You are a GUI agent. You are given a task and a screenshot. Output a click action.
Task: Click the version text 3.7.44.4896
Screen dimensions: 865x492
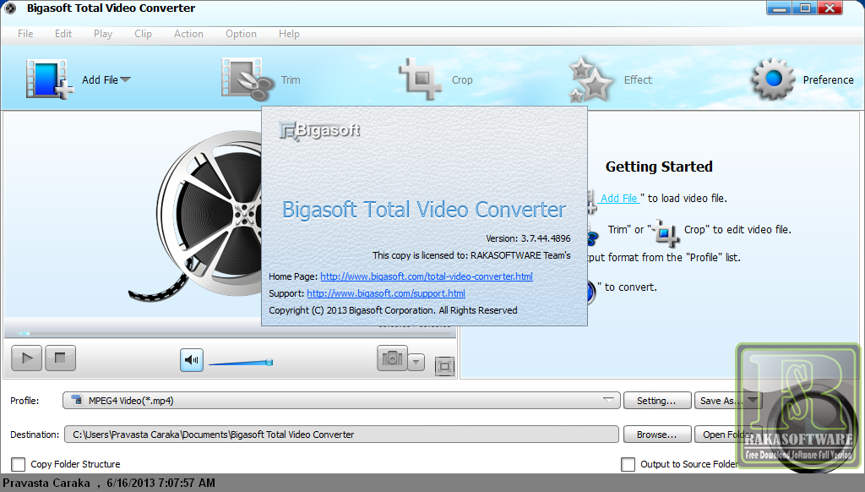[x=546, y=238]
